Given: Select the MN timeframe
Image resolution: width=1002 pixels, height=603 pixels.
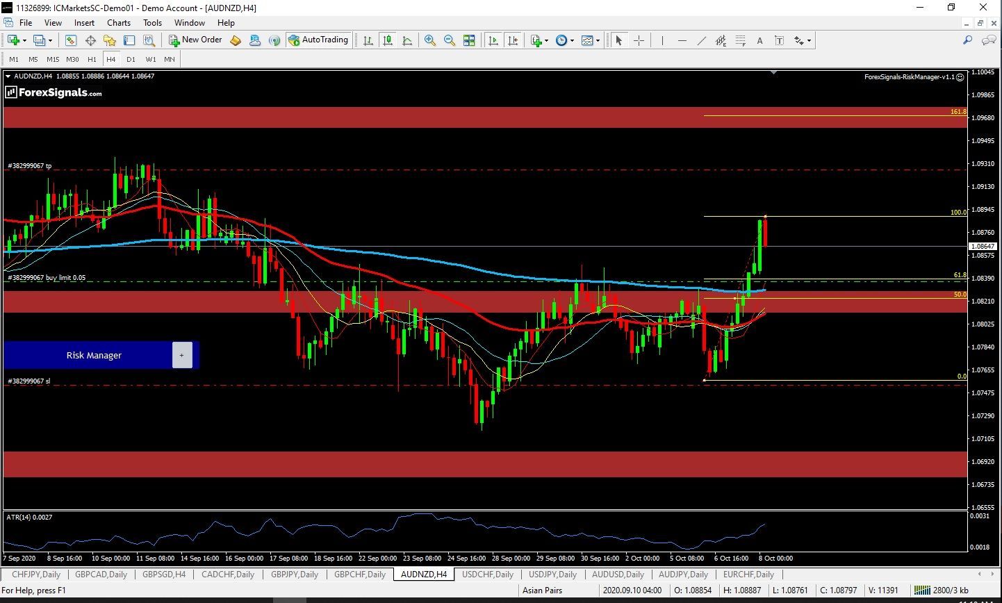Looking at the screenshot, I should 170,59.
